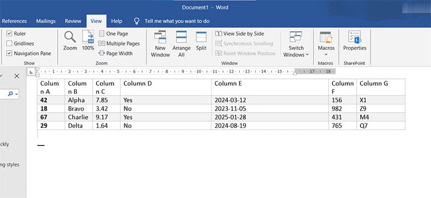The image size is (431, 198).
Task: Uncheck the Navigation Pane checkbox
Action: (x=9, y=53)
